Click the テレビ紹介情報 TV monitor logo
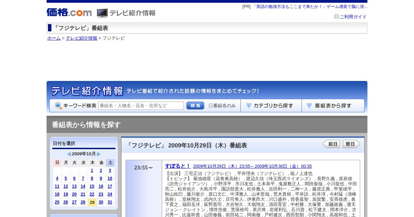The width and height of the screenshot is (414, 217). coord(126,13)
